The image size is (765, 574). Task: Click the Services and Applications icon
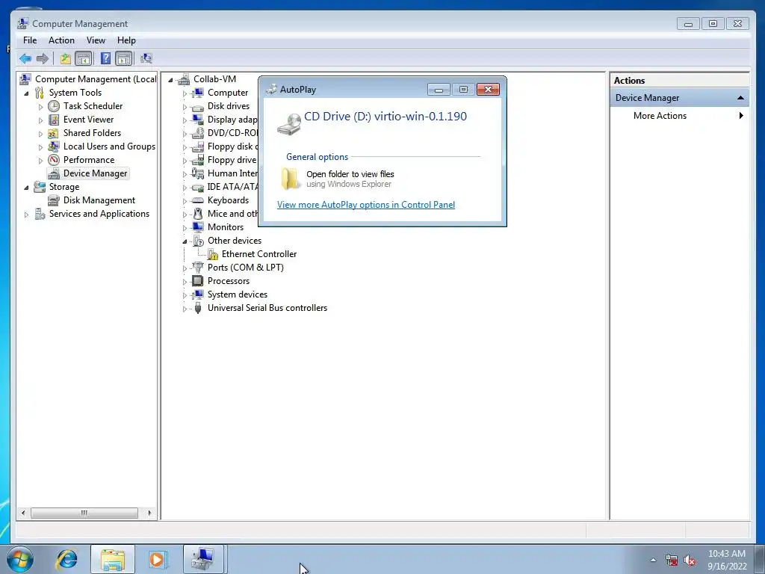click(40, 214)
